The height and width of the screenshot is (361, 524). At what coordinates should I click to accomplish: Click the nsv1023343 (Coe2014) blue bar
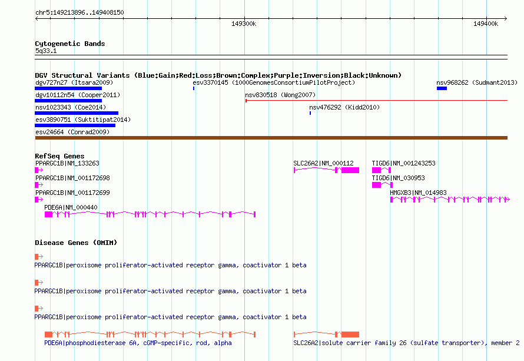[x=77, y=113]
